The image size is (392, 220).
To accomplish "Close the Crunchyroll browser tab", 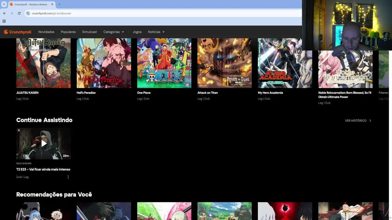I will (52, 4).
